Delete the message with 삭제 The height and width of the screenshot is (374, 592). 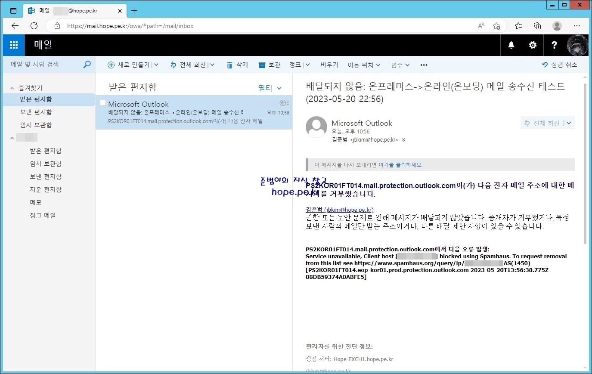tap(237, 65)
